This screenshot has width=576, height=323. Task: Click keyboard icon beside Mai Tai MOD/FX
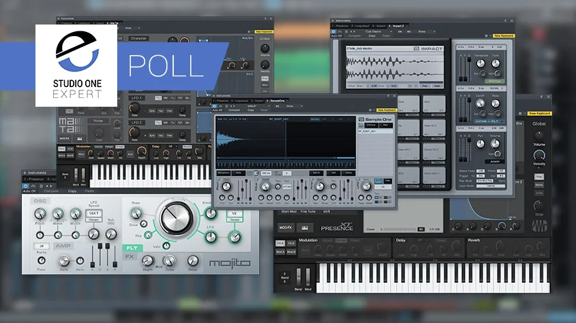tap(79, 139)
